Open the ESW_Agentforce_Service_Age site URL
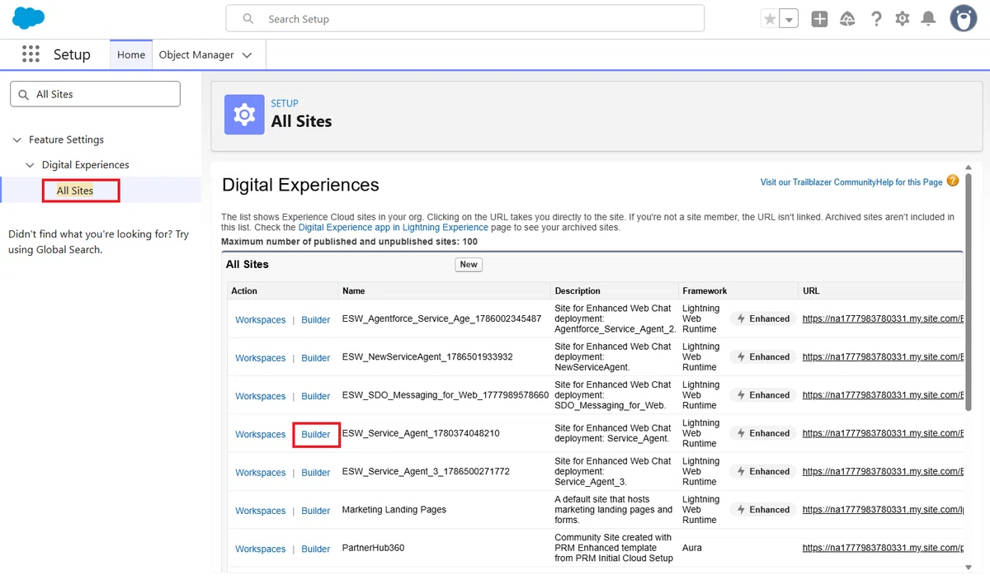This screenshot has height=580, width=990. click(x=883, y=318)
